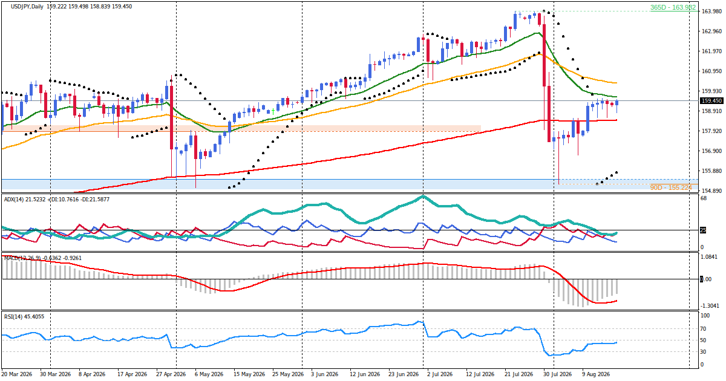Screen dimensions: 726x381
Task: Click the current price tag 159.450
Action: coord(712,101)
